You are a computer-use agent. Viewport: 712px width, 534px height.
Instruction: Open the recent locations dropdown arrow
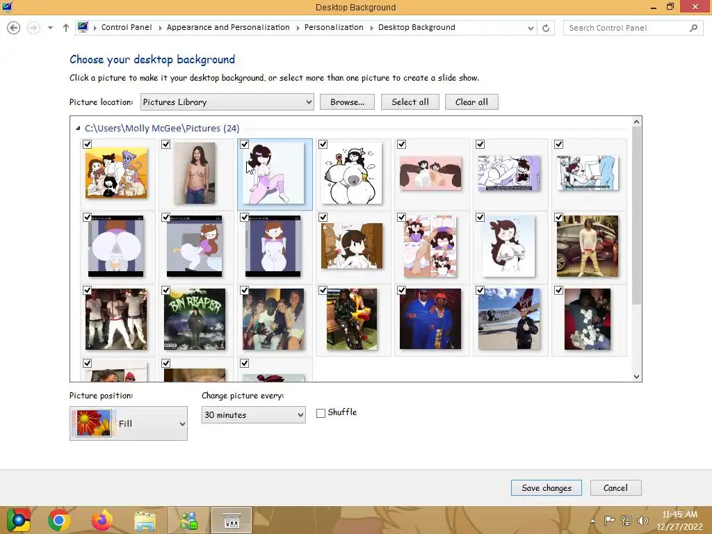[x=50, y=28]
